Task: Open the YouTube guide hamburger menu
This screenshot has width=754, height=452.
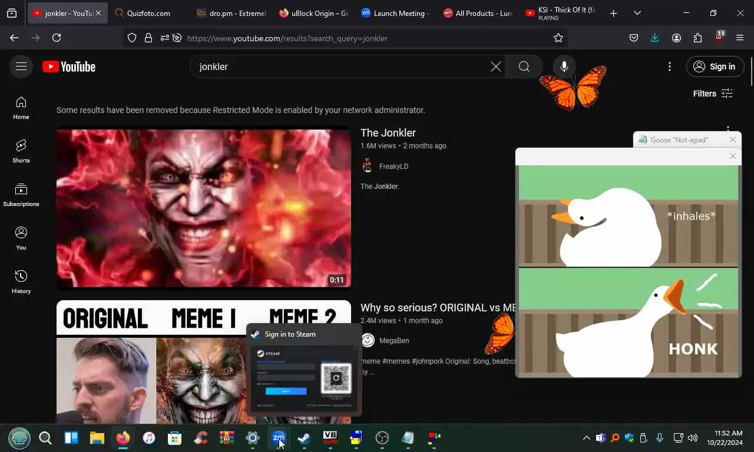Action: click(x=21, y=67)
